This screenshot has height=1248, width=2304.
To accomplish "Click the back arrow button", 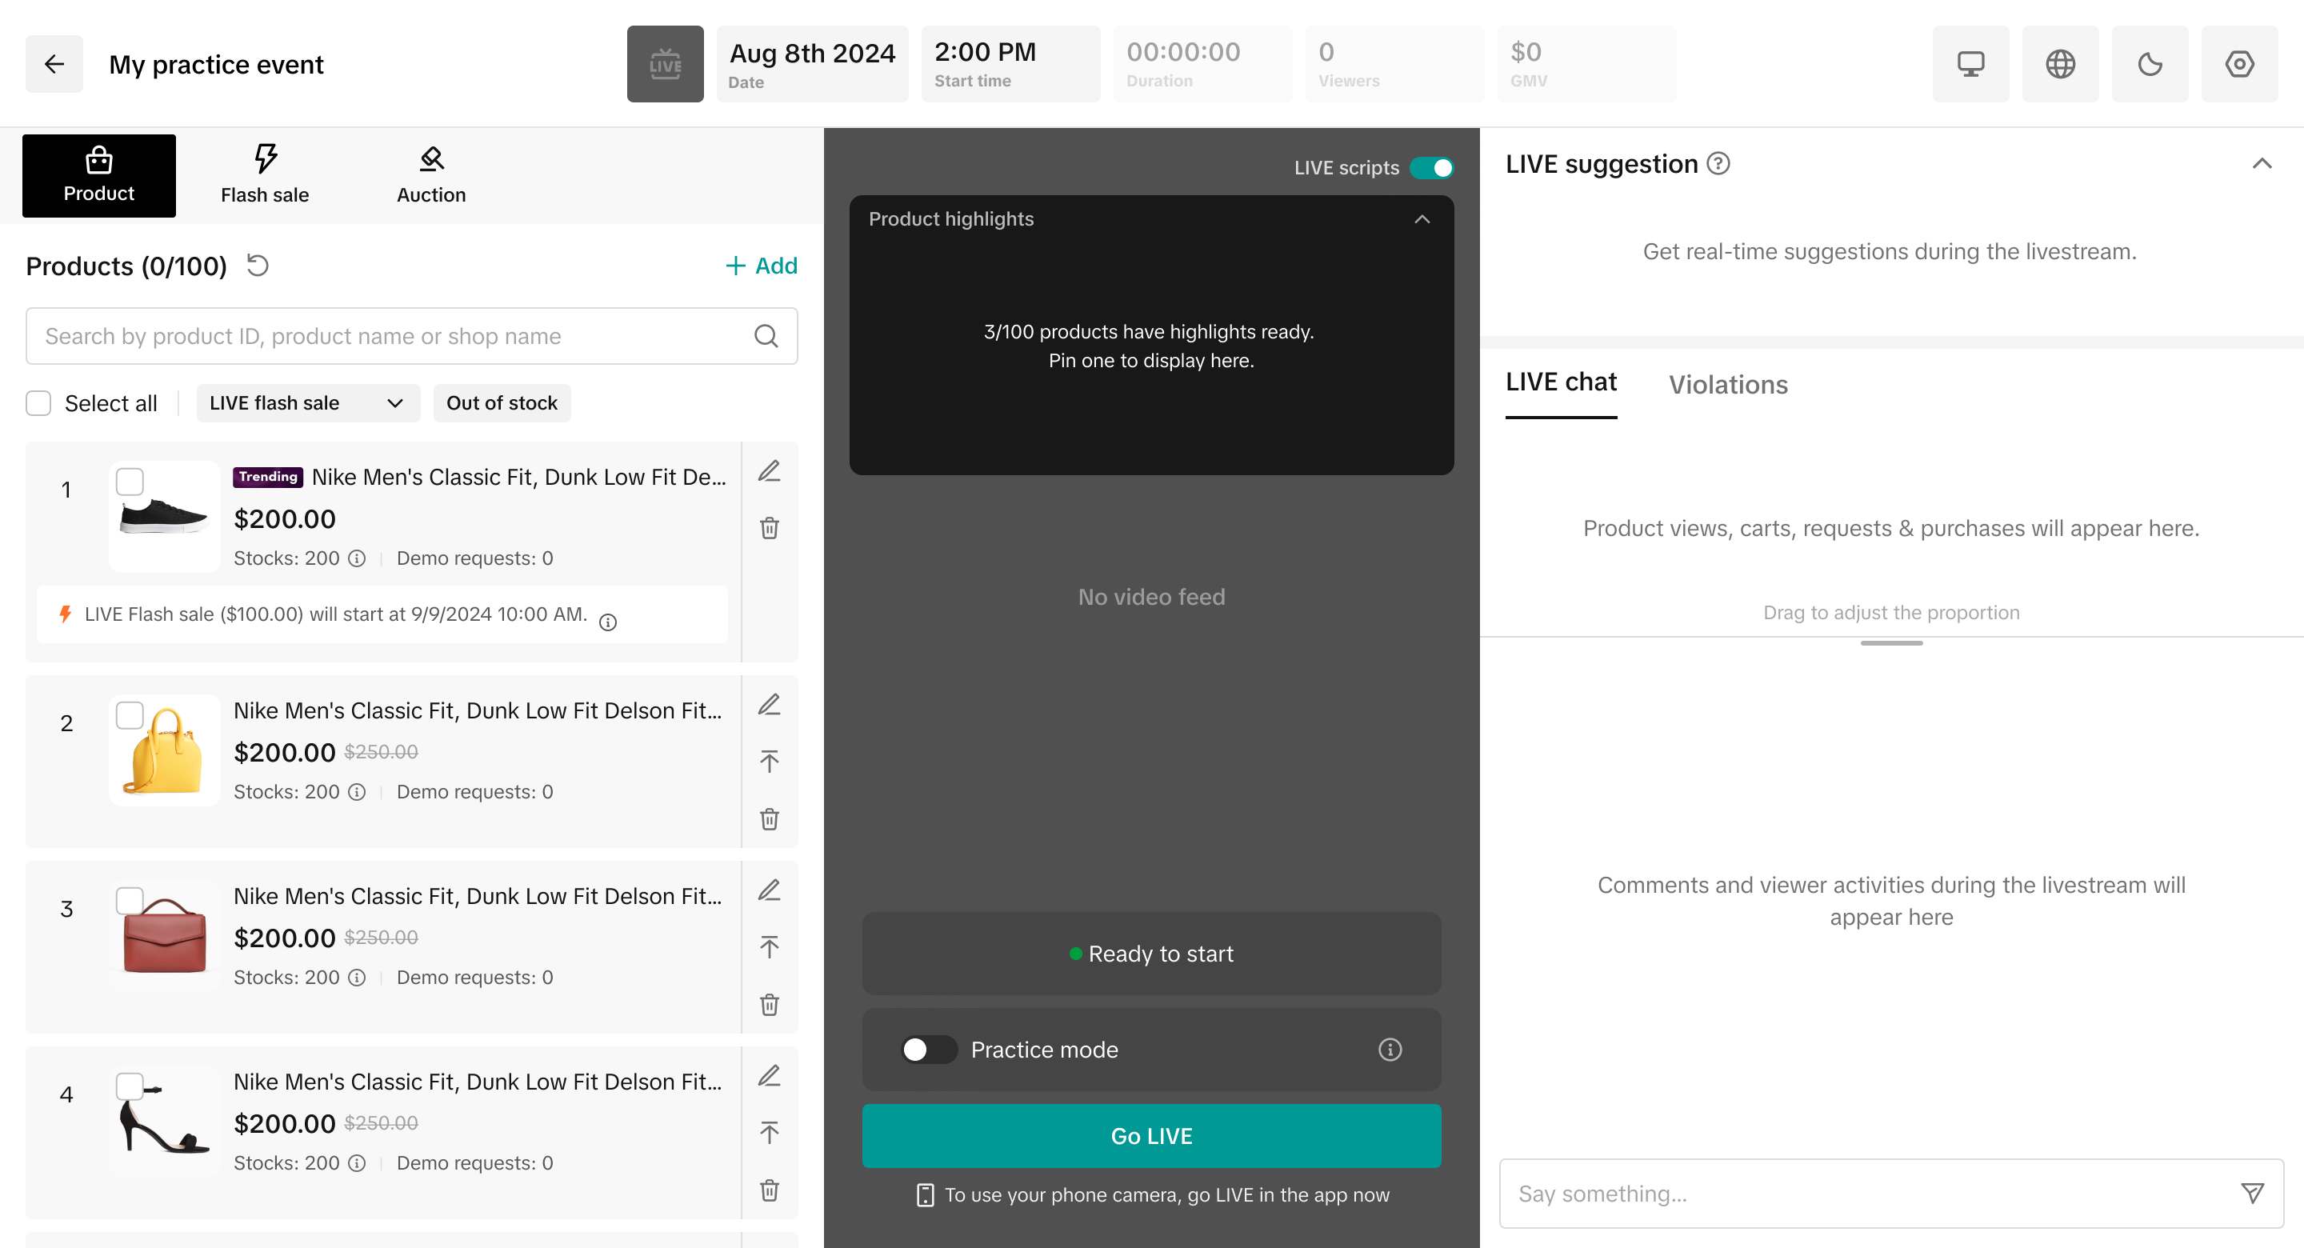I will point(54,65).
